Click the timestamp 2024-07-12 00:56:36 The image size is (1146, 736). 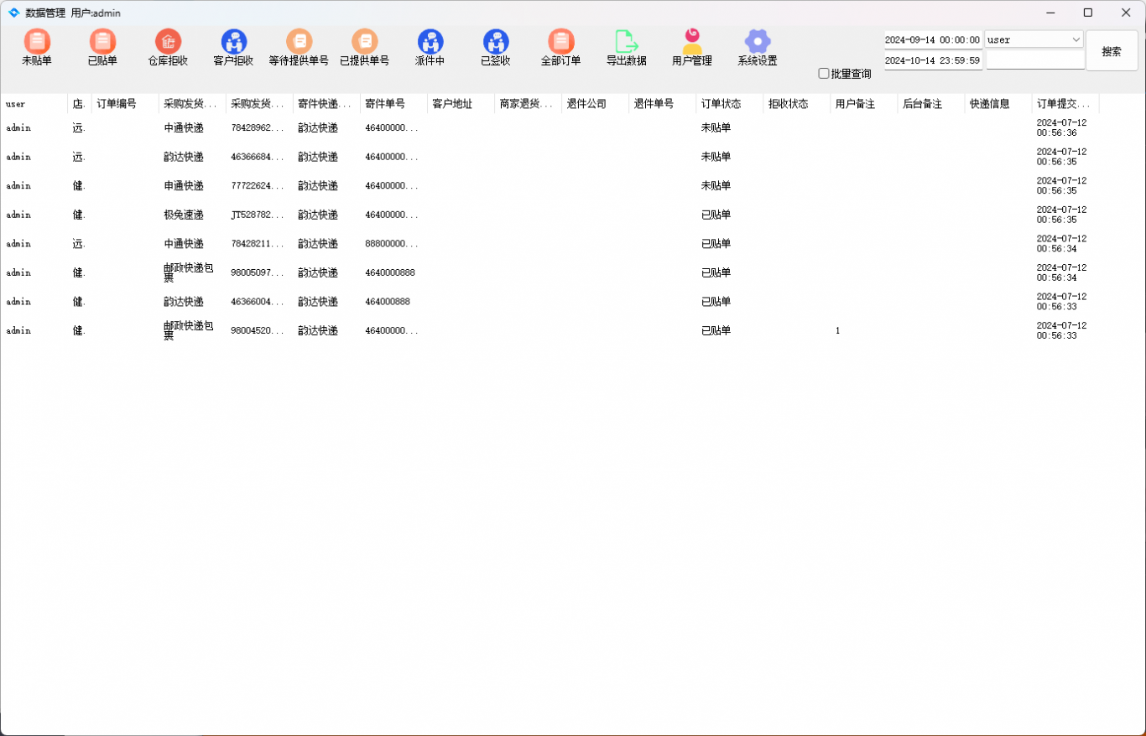click(1061, 127)
